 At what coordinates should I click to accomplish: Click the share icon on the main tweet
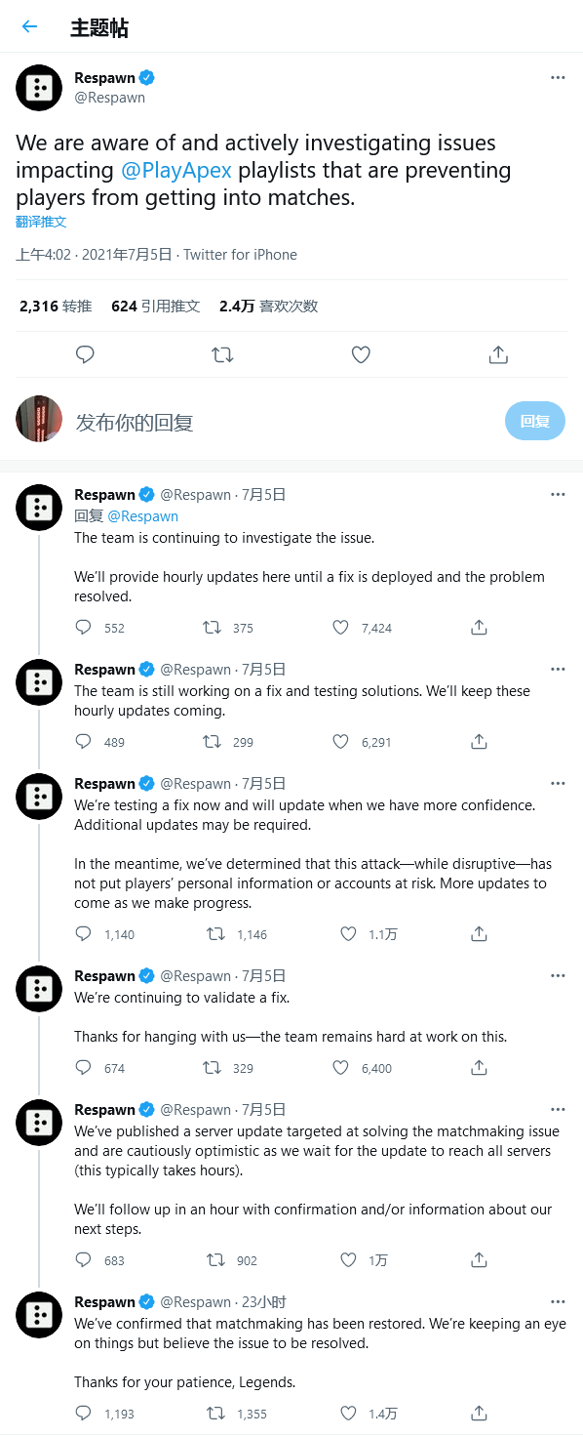click(x=498, y=353)
